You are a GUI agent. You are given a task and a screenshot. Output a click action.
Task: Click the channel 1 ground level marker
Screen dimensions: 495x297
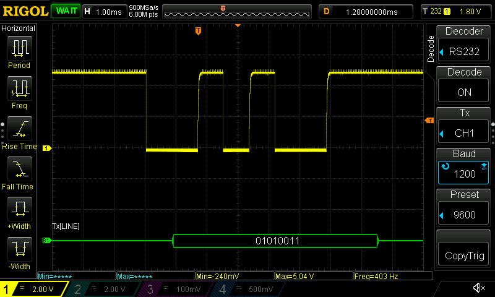point(47,148)
